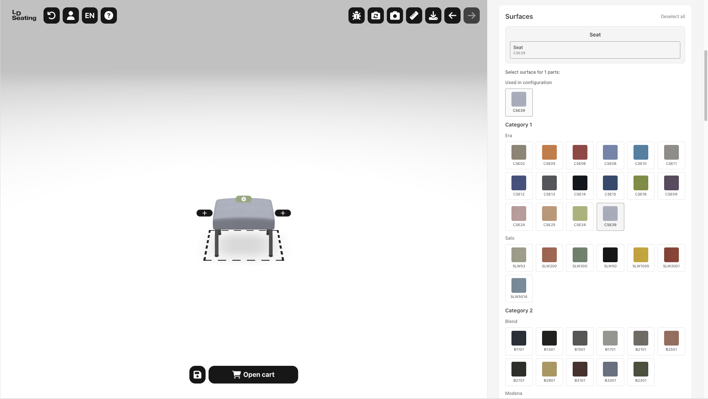This screenshot has height=399, width=708.
Task: Select the Seat CSE39 part field
Action: tap(595, 50)
